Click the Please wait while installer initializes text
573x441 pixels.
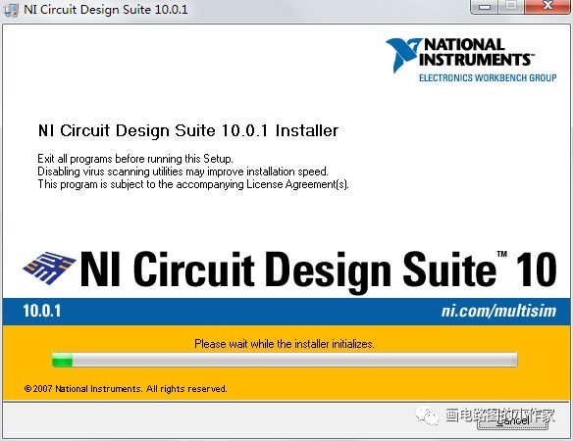(x=285, y=344)
